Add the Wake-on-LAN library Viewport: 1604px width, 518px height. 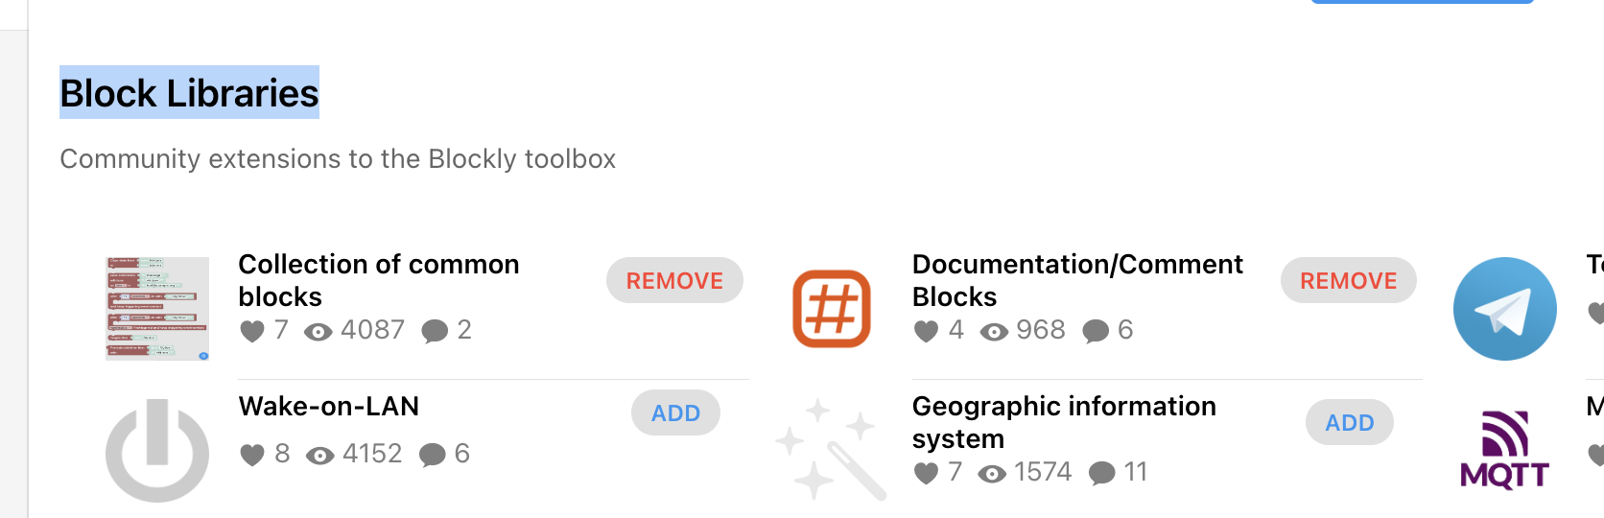(675, 412)
